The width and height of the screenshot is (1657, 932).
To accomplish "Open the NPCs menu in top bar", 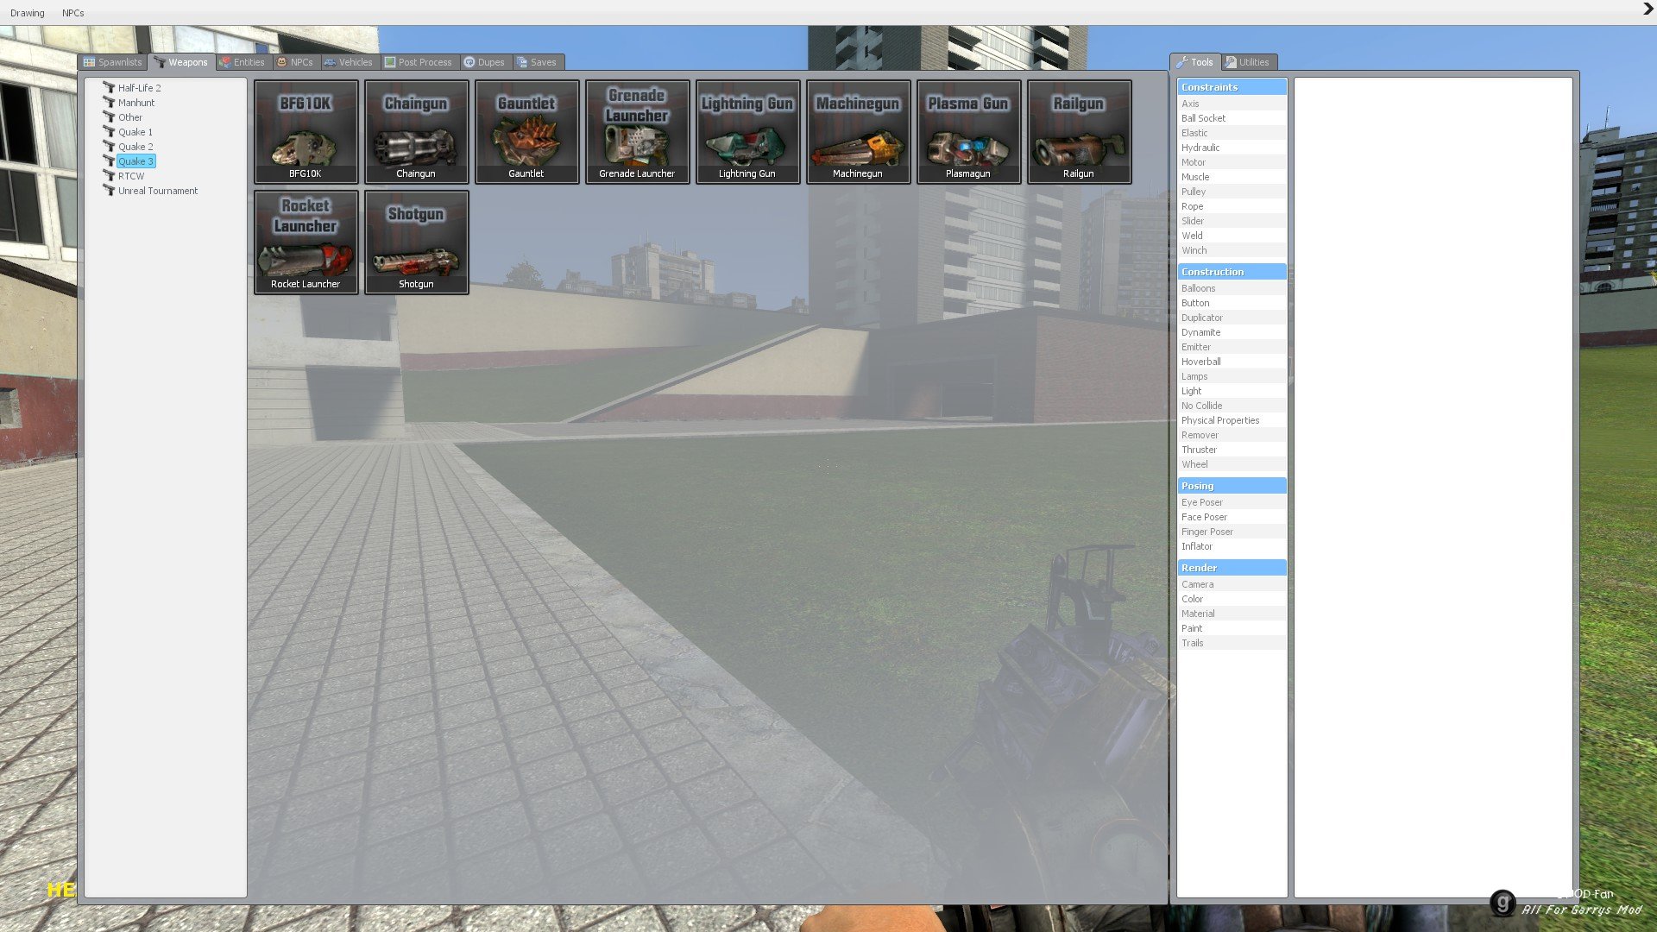I will point(73,13).
